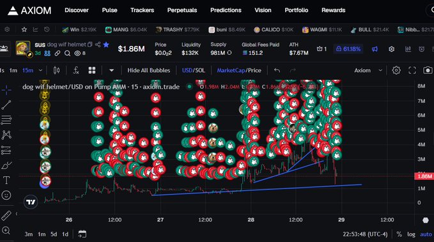Copy the dog wif helmet token address

(x=90, y=44)
